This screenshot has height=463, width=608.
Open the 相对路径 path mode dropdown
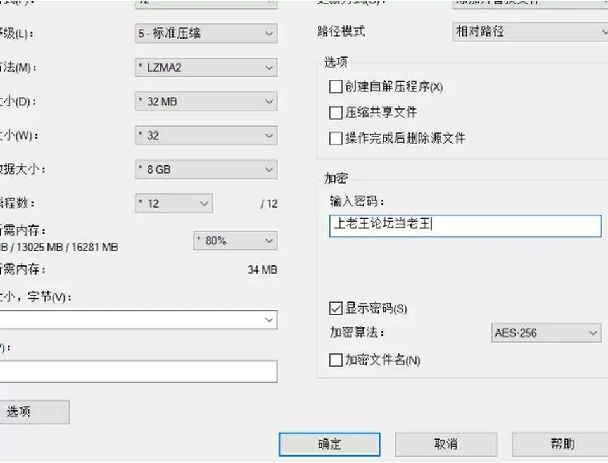[x=530, y=32]
